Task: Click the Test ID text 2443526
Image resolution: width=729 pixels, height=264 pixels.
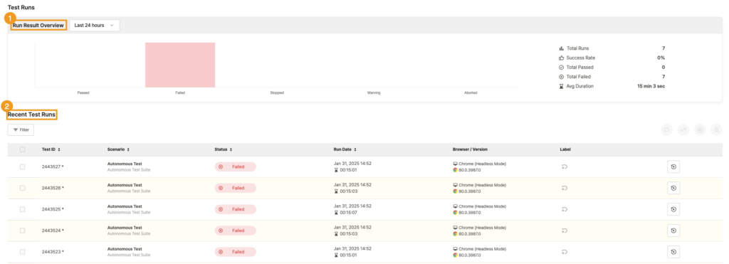Action: [x=51, y=188]
